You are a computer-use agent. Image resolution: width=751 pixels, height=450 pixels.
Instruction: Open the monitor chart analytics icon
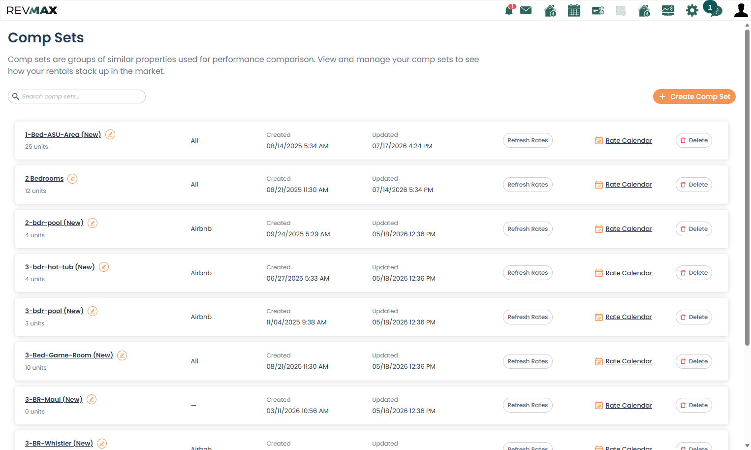click(668, 10)
